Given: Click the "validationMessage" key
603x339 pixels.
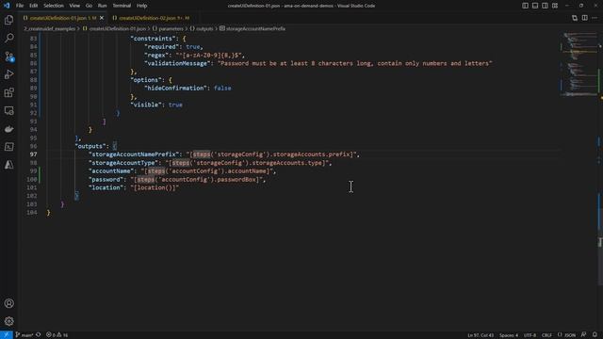Looking at the screenshot, I should click(177, 63).
